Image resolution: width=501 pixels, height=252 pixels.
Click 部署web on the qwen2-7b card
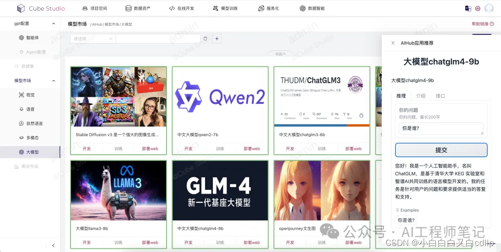pos(252,149)
